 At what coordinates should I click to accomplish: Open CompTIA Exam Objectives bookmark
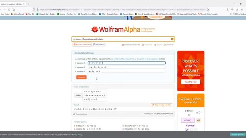(x=88, y=14)
